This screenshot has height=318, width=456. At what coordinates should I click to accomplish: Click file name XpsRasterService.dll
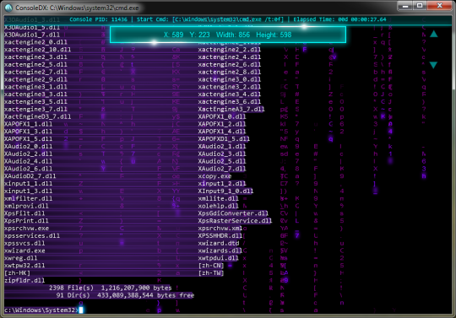point(235,221)
